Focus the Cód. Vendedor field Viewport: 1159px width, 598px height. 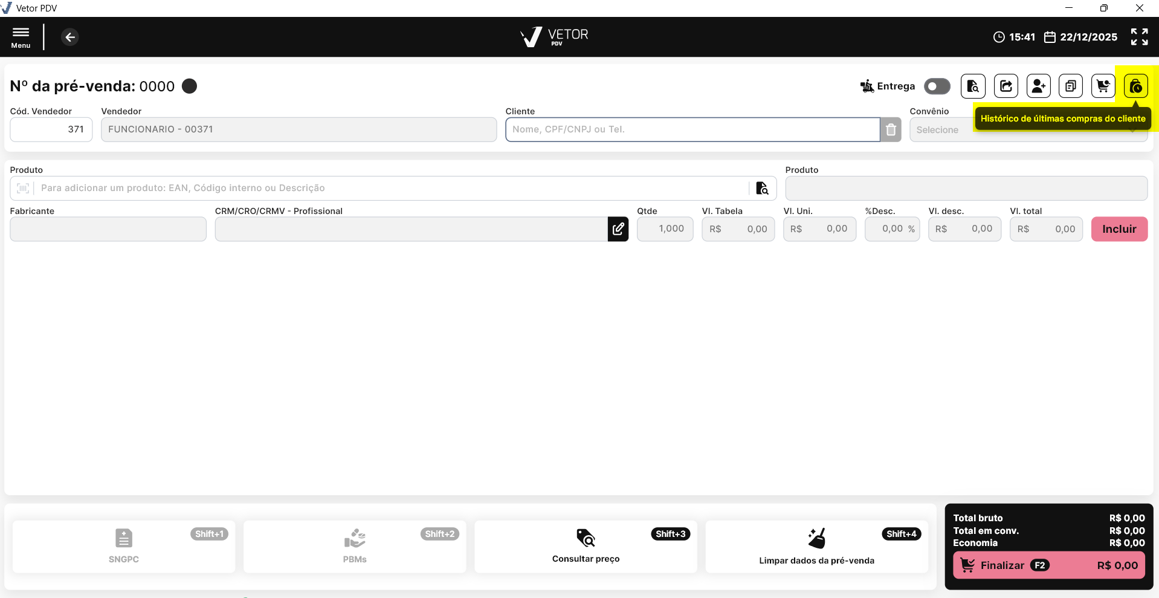[51, 129]
